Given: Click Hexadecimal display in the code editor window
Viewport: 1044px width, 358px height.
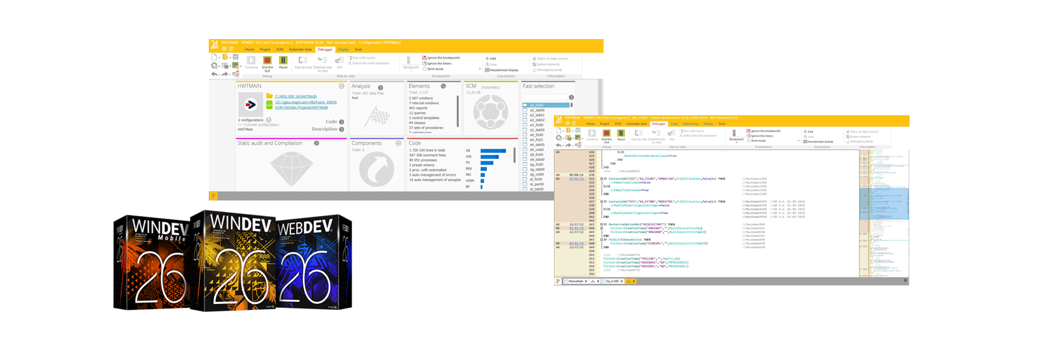Looking at the screenshot, I should point(818,141).
